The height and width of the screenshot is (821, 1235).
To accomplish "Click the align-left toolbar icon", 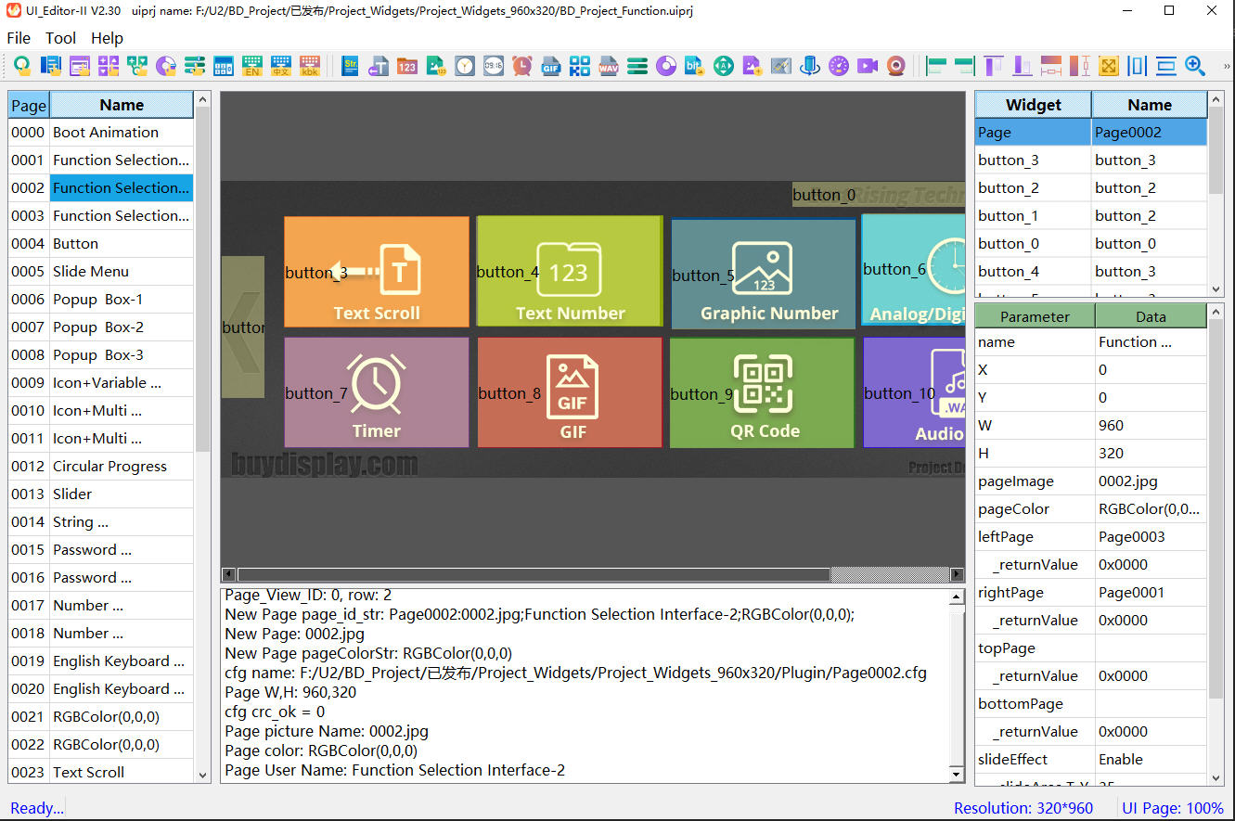I will click(x=936, y=66).
